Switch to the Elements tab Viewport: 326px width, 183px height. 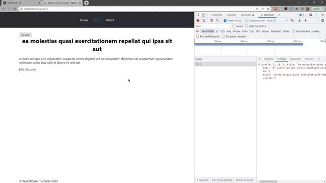216,15
